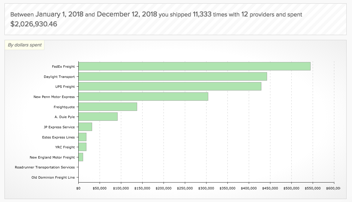Viewport: 352px width, 202px height.
Task: Click the 'December 12, 2018' end date
Action: click(x=127, y=14)
